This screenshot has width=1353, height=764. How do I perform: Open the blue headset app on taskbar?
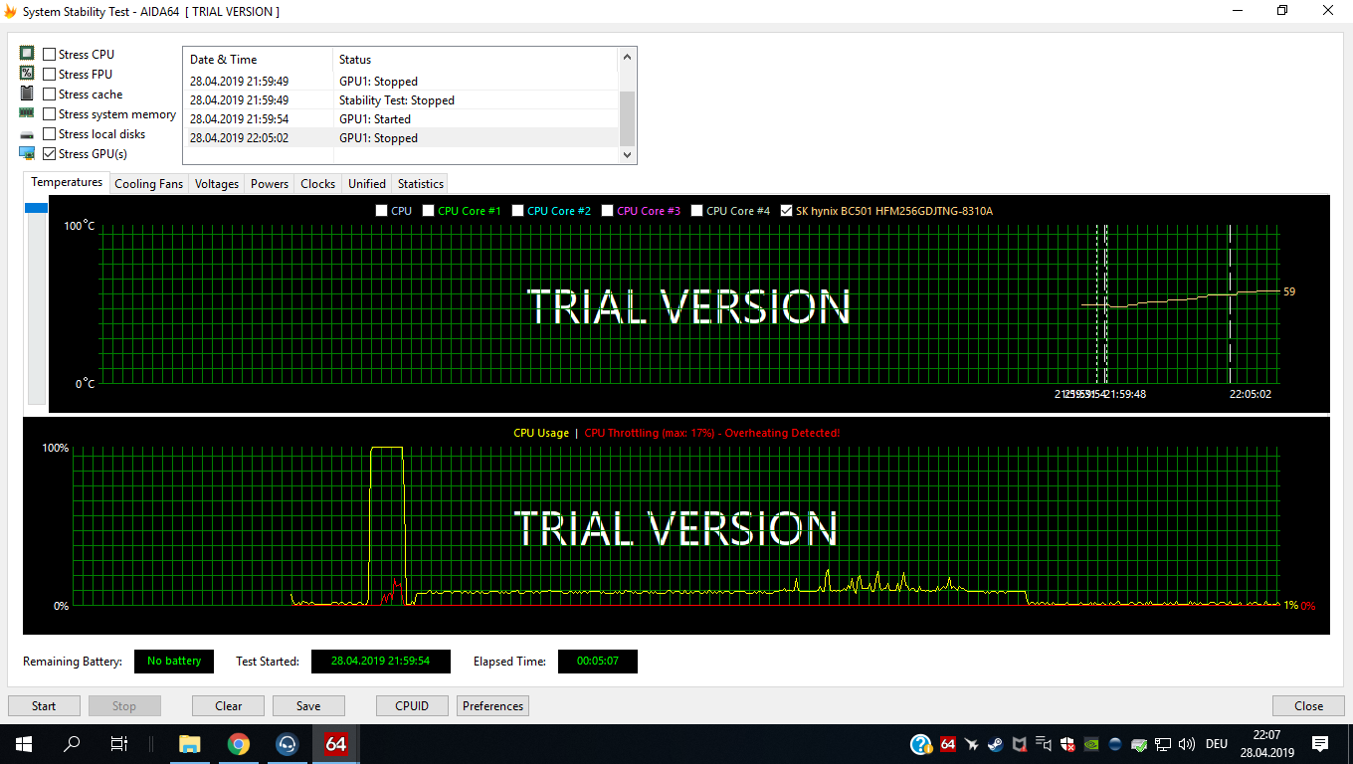click(287, 743)
